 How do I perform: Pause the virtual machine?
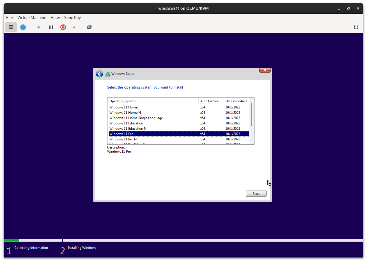point(51,27)
